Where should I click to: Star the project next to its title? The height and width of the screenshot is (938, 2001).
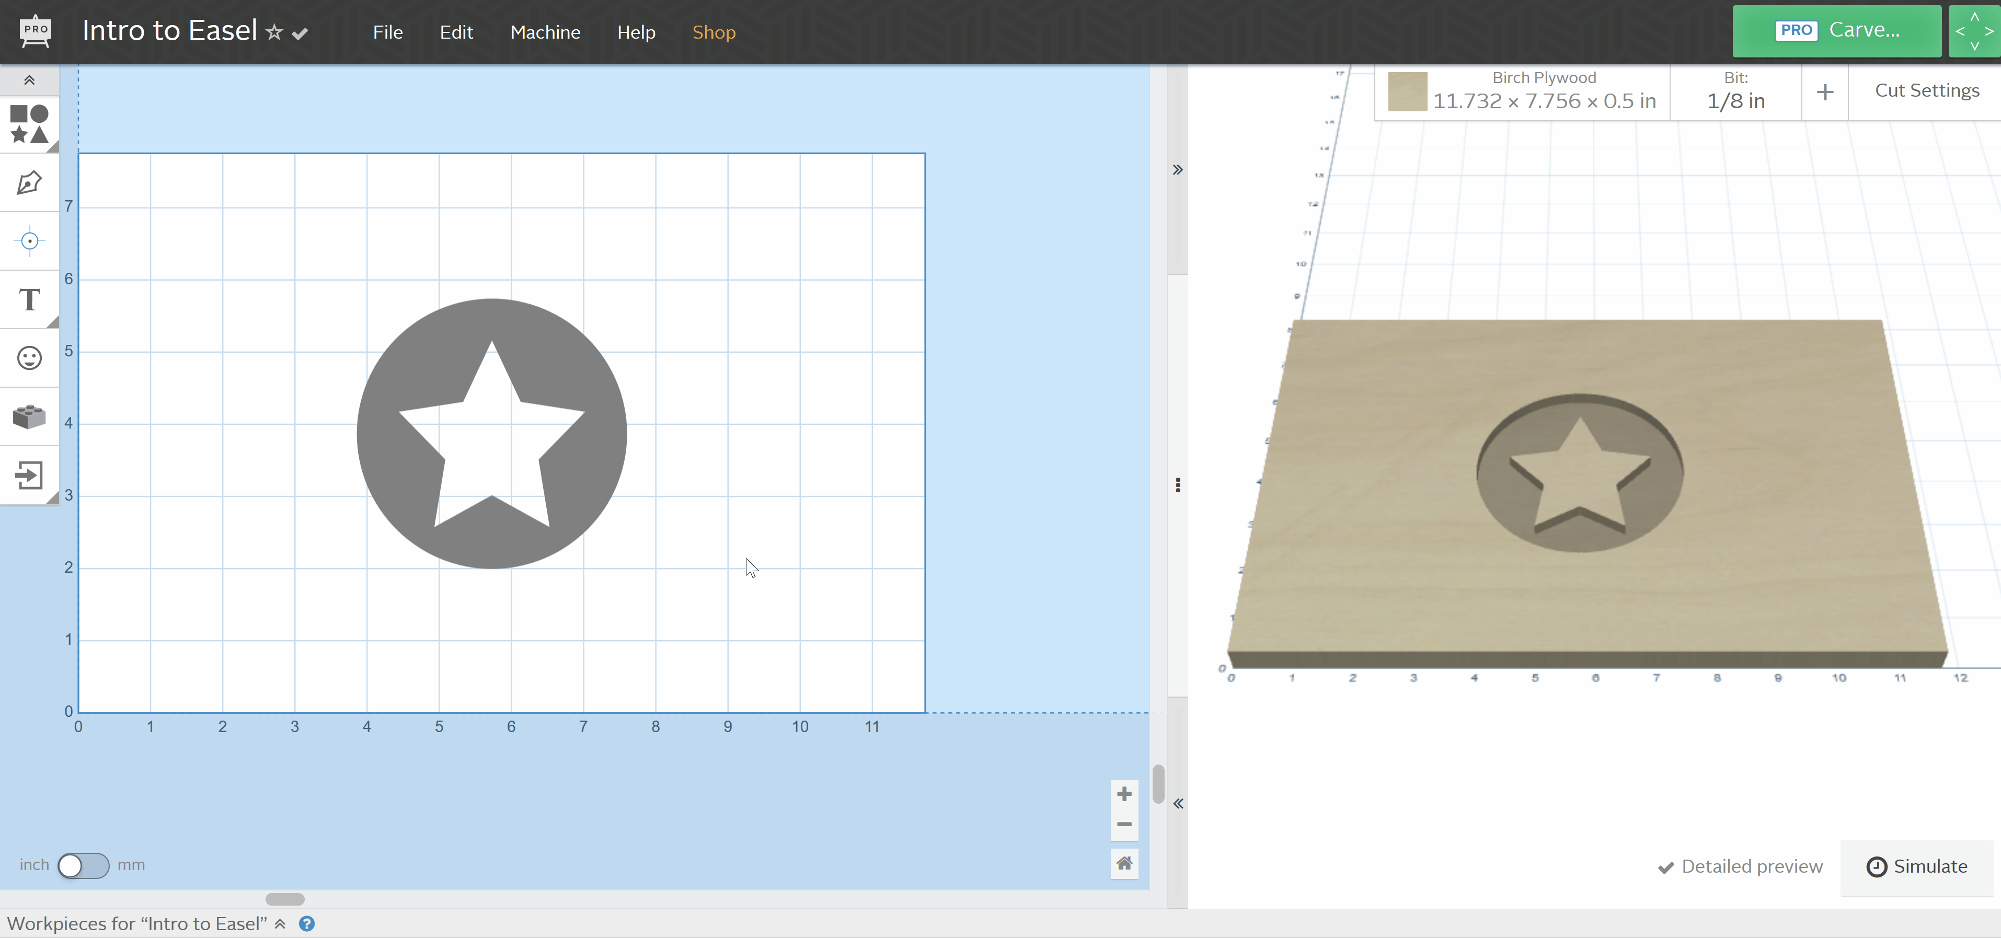coord(273,32)
